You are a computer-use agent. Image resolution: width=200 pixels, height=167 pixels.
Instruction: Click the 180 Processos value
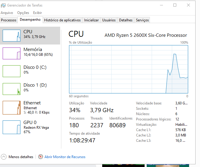click(x=74, y=125)
